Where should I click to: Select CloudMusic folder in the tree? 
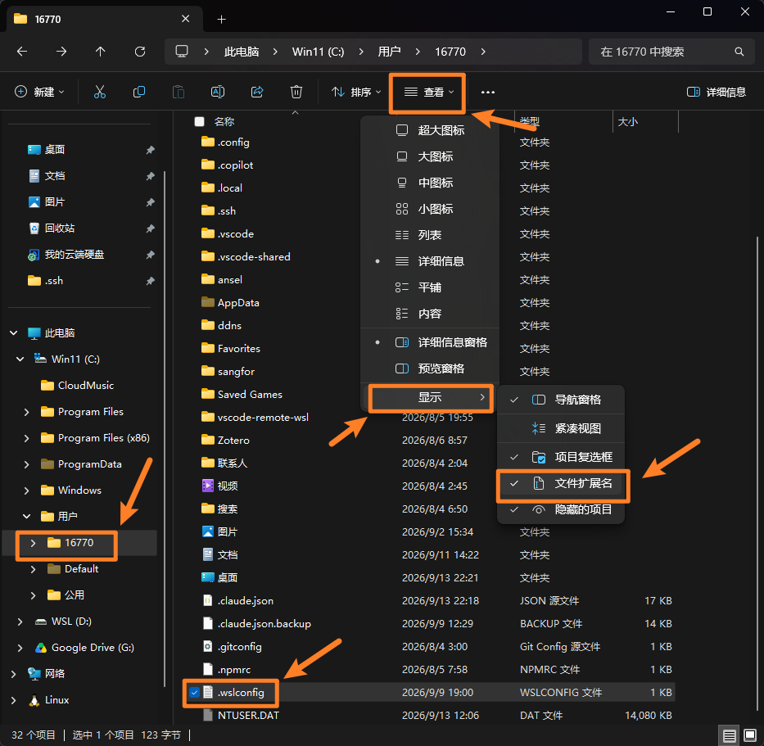coord(78,386)
